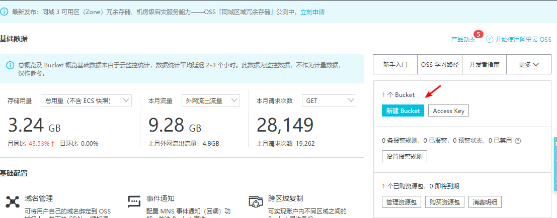The image size is (557, 218).
Task: Open the storage usage type dropdown
Action: [86, 100]
